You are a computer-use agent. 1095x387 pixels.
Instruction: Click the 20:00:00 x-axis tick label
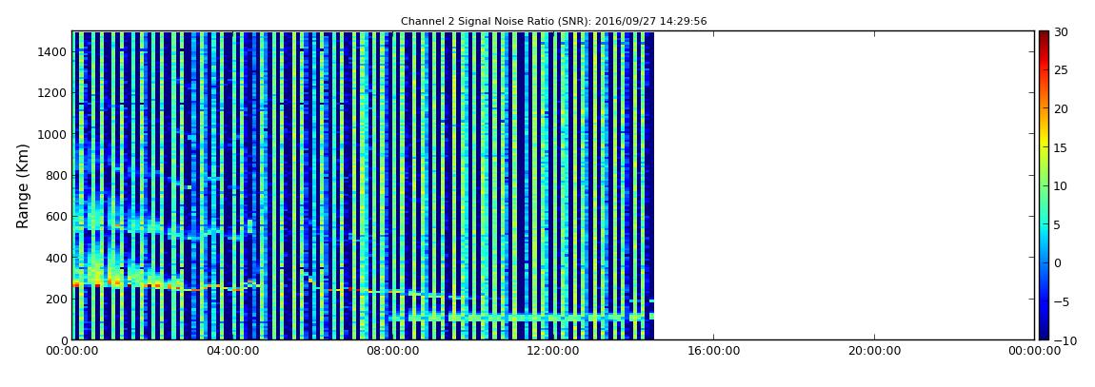point(875,352)
